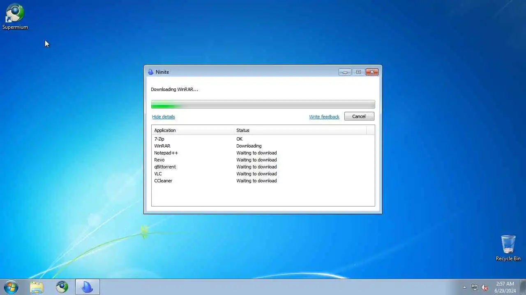
Task: Select the Notepad++ row
Action: (263, 153)
